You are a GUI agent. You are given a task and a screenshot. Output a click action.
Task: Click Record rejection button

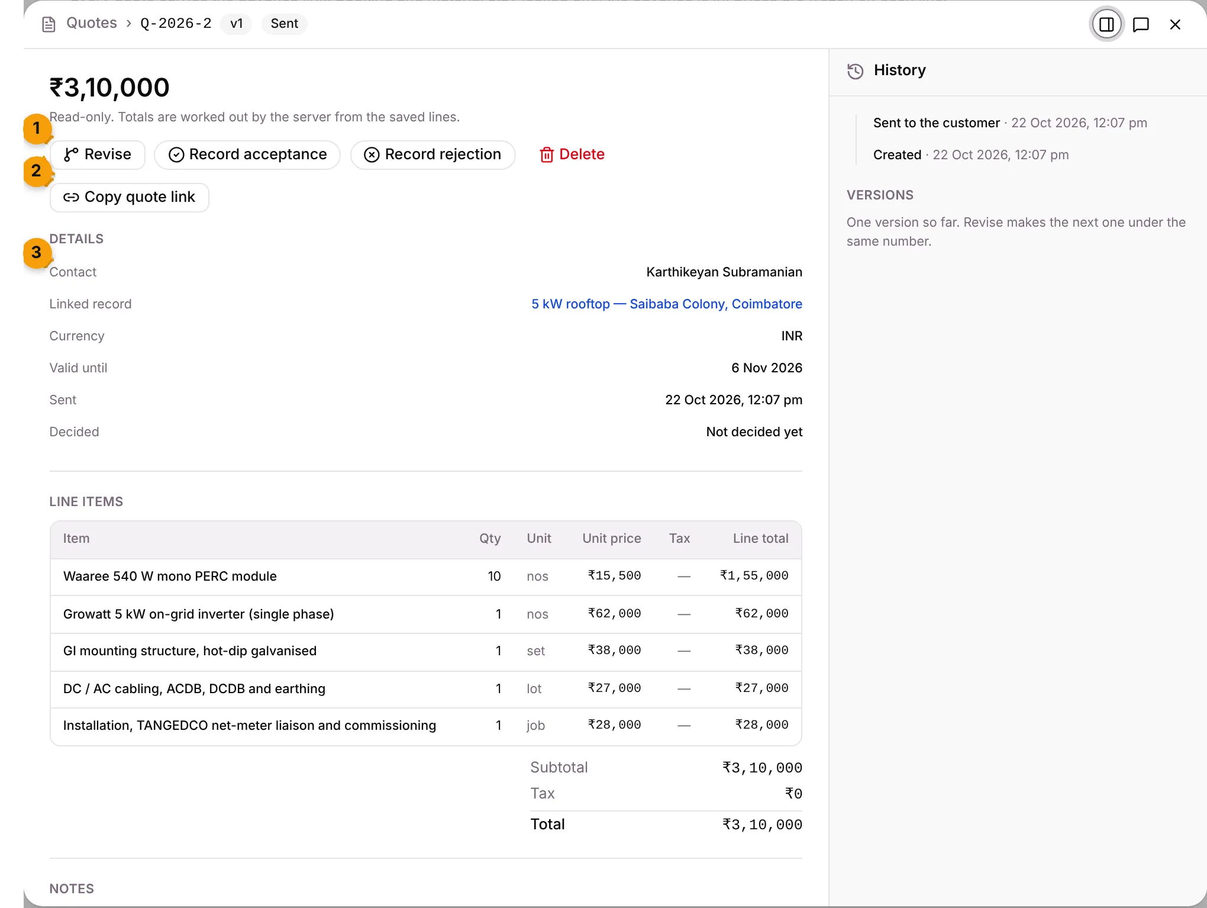click(433, 154)
